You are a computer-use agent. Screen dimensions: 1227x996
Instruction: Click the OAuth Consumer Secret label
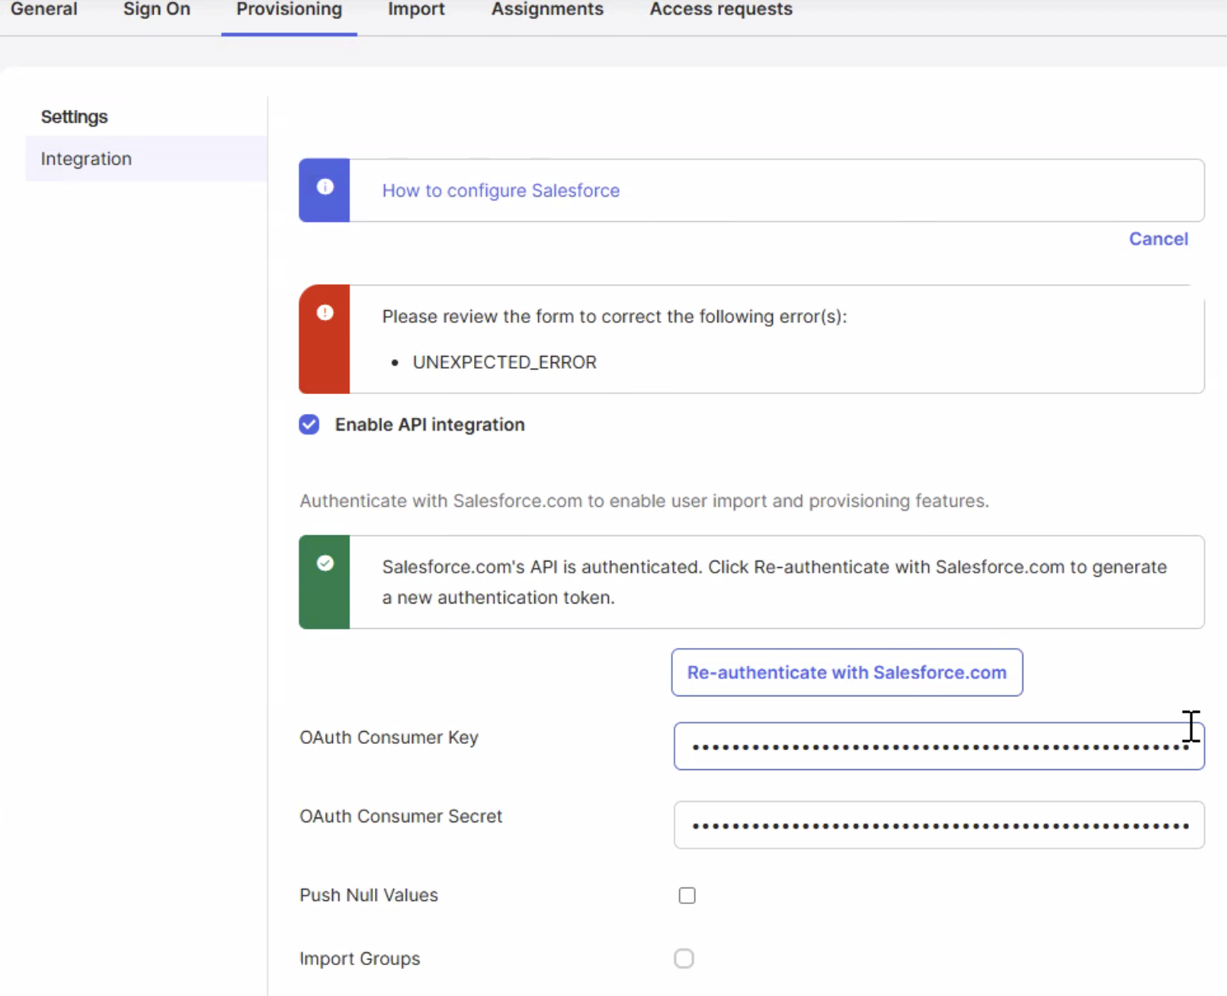point(400,816)
